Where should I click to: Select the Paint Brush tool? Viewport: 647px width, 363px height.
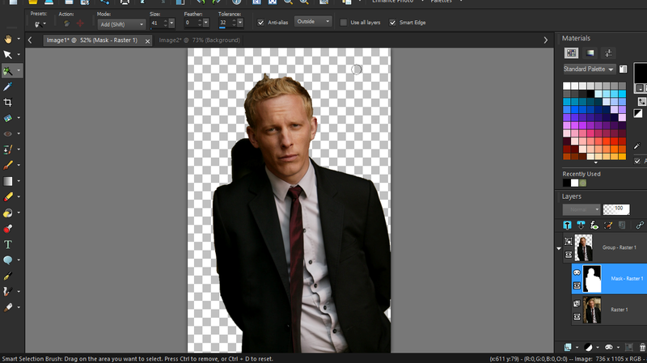point(8,166)
